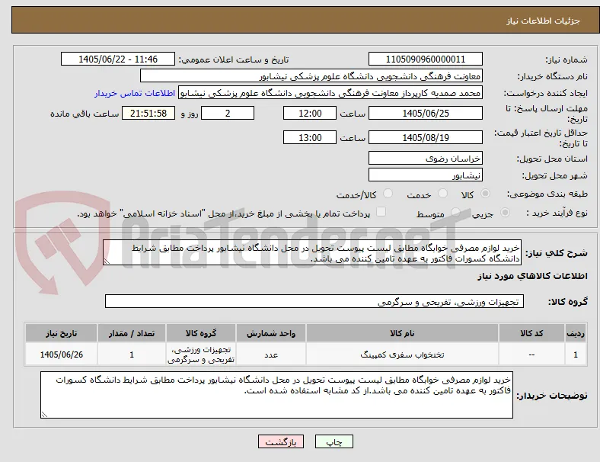Click the جزئیات اطلاعات نیاز page header
The image size is (600, 462).
point(544,21)
